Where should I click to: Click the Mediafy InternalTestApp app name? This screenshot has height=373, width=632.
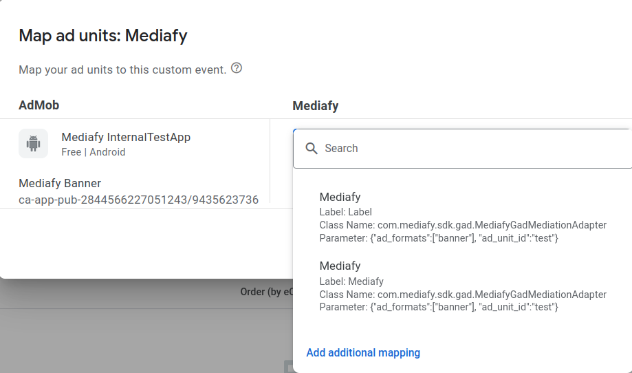click(126, 137)
